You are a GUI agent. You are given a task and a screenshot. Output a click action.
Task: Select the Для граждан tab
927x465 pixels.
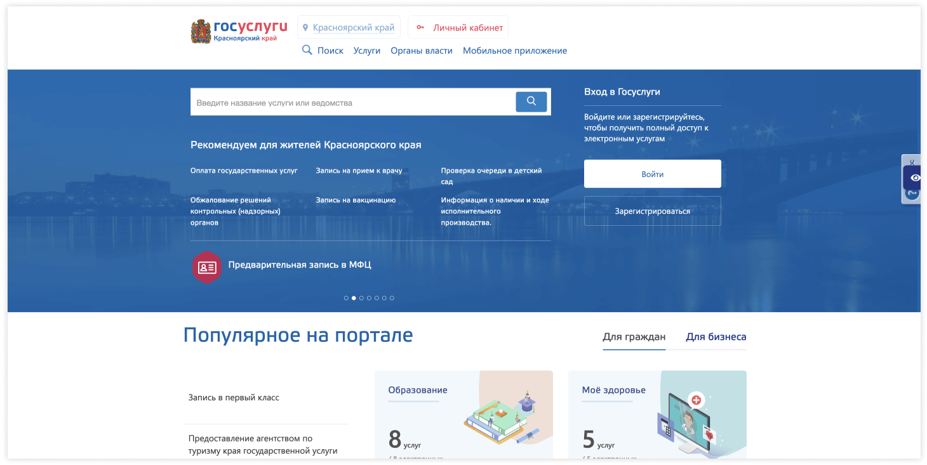pos(634,337)
